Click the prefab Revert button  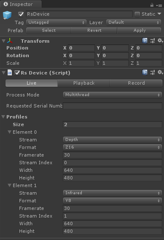click(x=94, y=30)
